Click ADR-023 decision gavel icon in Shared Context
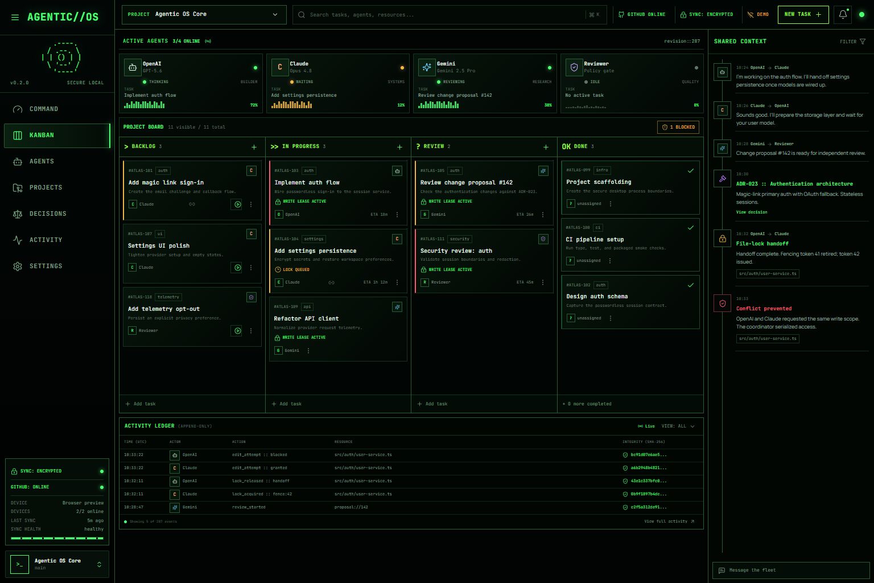The height and width of the screenshot is (583, 874). click(x=723, y=179)
